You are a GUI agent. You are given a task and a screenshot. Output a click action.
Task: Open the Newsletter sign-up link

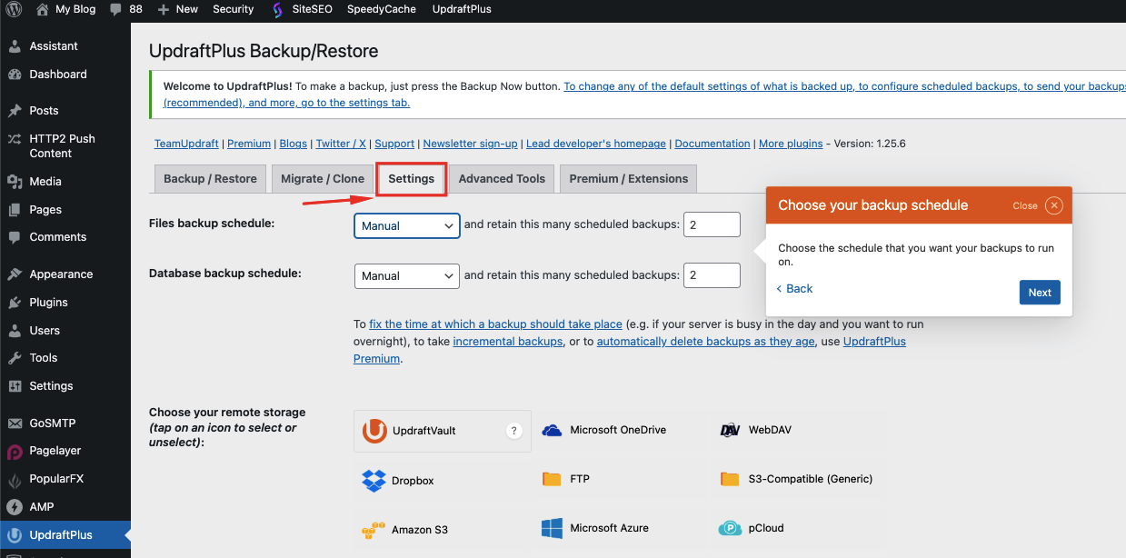[x=470, y=144]
